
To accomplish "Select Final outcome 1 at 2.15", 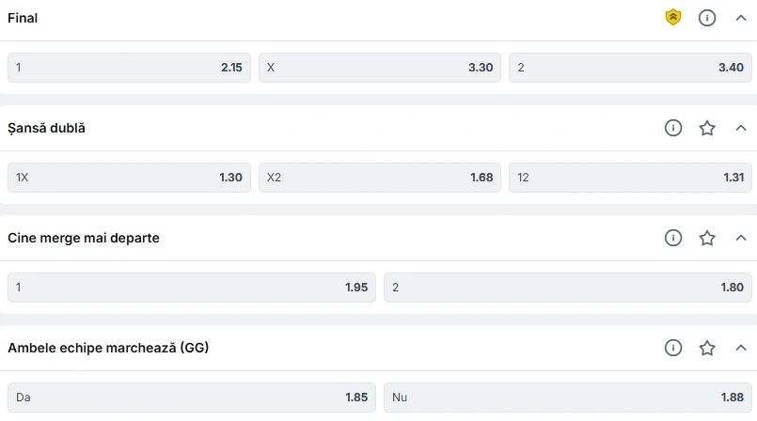I will pos(129,68).
